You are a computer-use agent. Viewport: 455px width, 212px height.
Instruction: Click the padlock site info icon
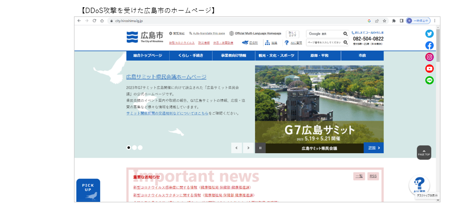[x=111, y=21]
